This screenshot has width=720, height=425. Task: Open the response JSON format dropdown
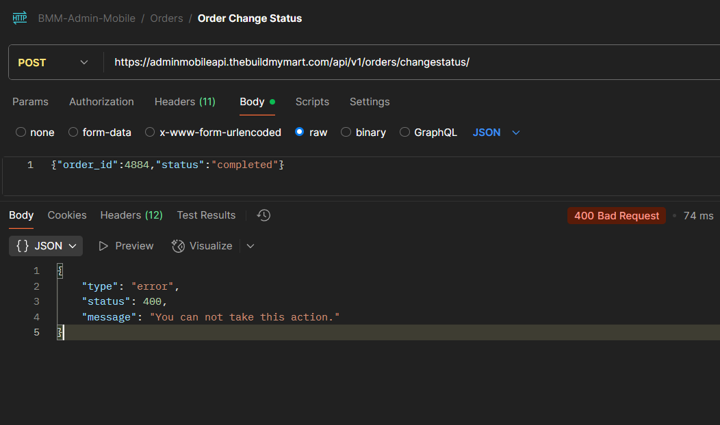46,246
